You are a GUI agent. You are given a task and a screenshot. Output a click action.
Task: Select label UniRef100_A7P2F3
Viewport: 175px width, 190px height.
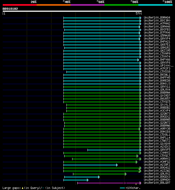[x=157, y=69]
